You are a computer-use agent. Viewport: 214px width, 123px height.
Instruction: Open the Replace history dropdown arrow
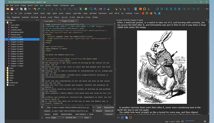point(93,111)
